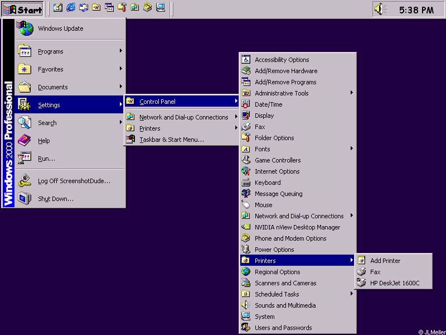This screenshot has width=446, height=335.
Task: Click the Start button on the taskbar
Action: [x=23, y=9]
